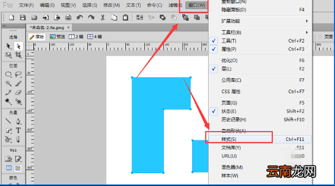Click the Bring Forward icon
The height and width of the screenshot is (186, 335).
pos(197,17)
